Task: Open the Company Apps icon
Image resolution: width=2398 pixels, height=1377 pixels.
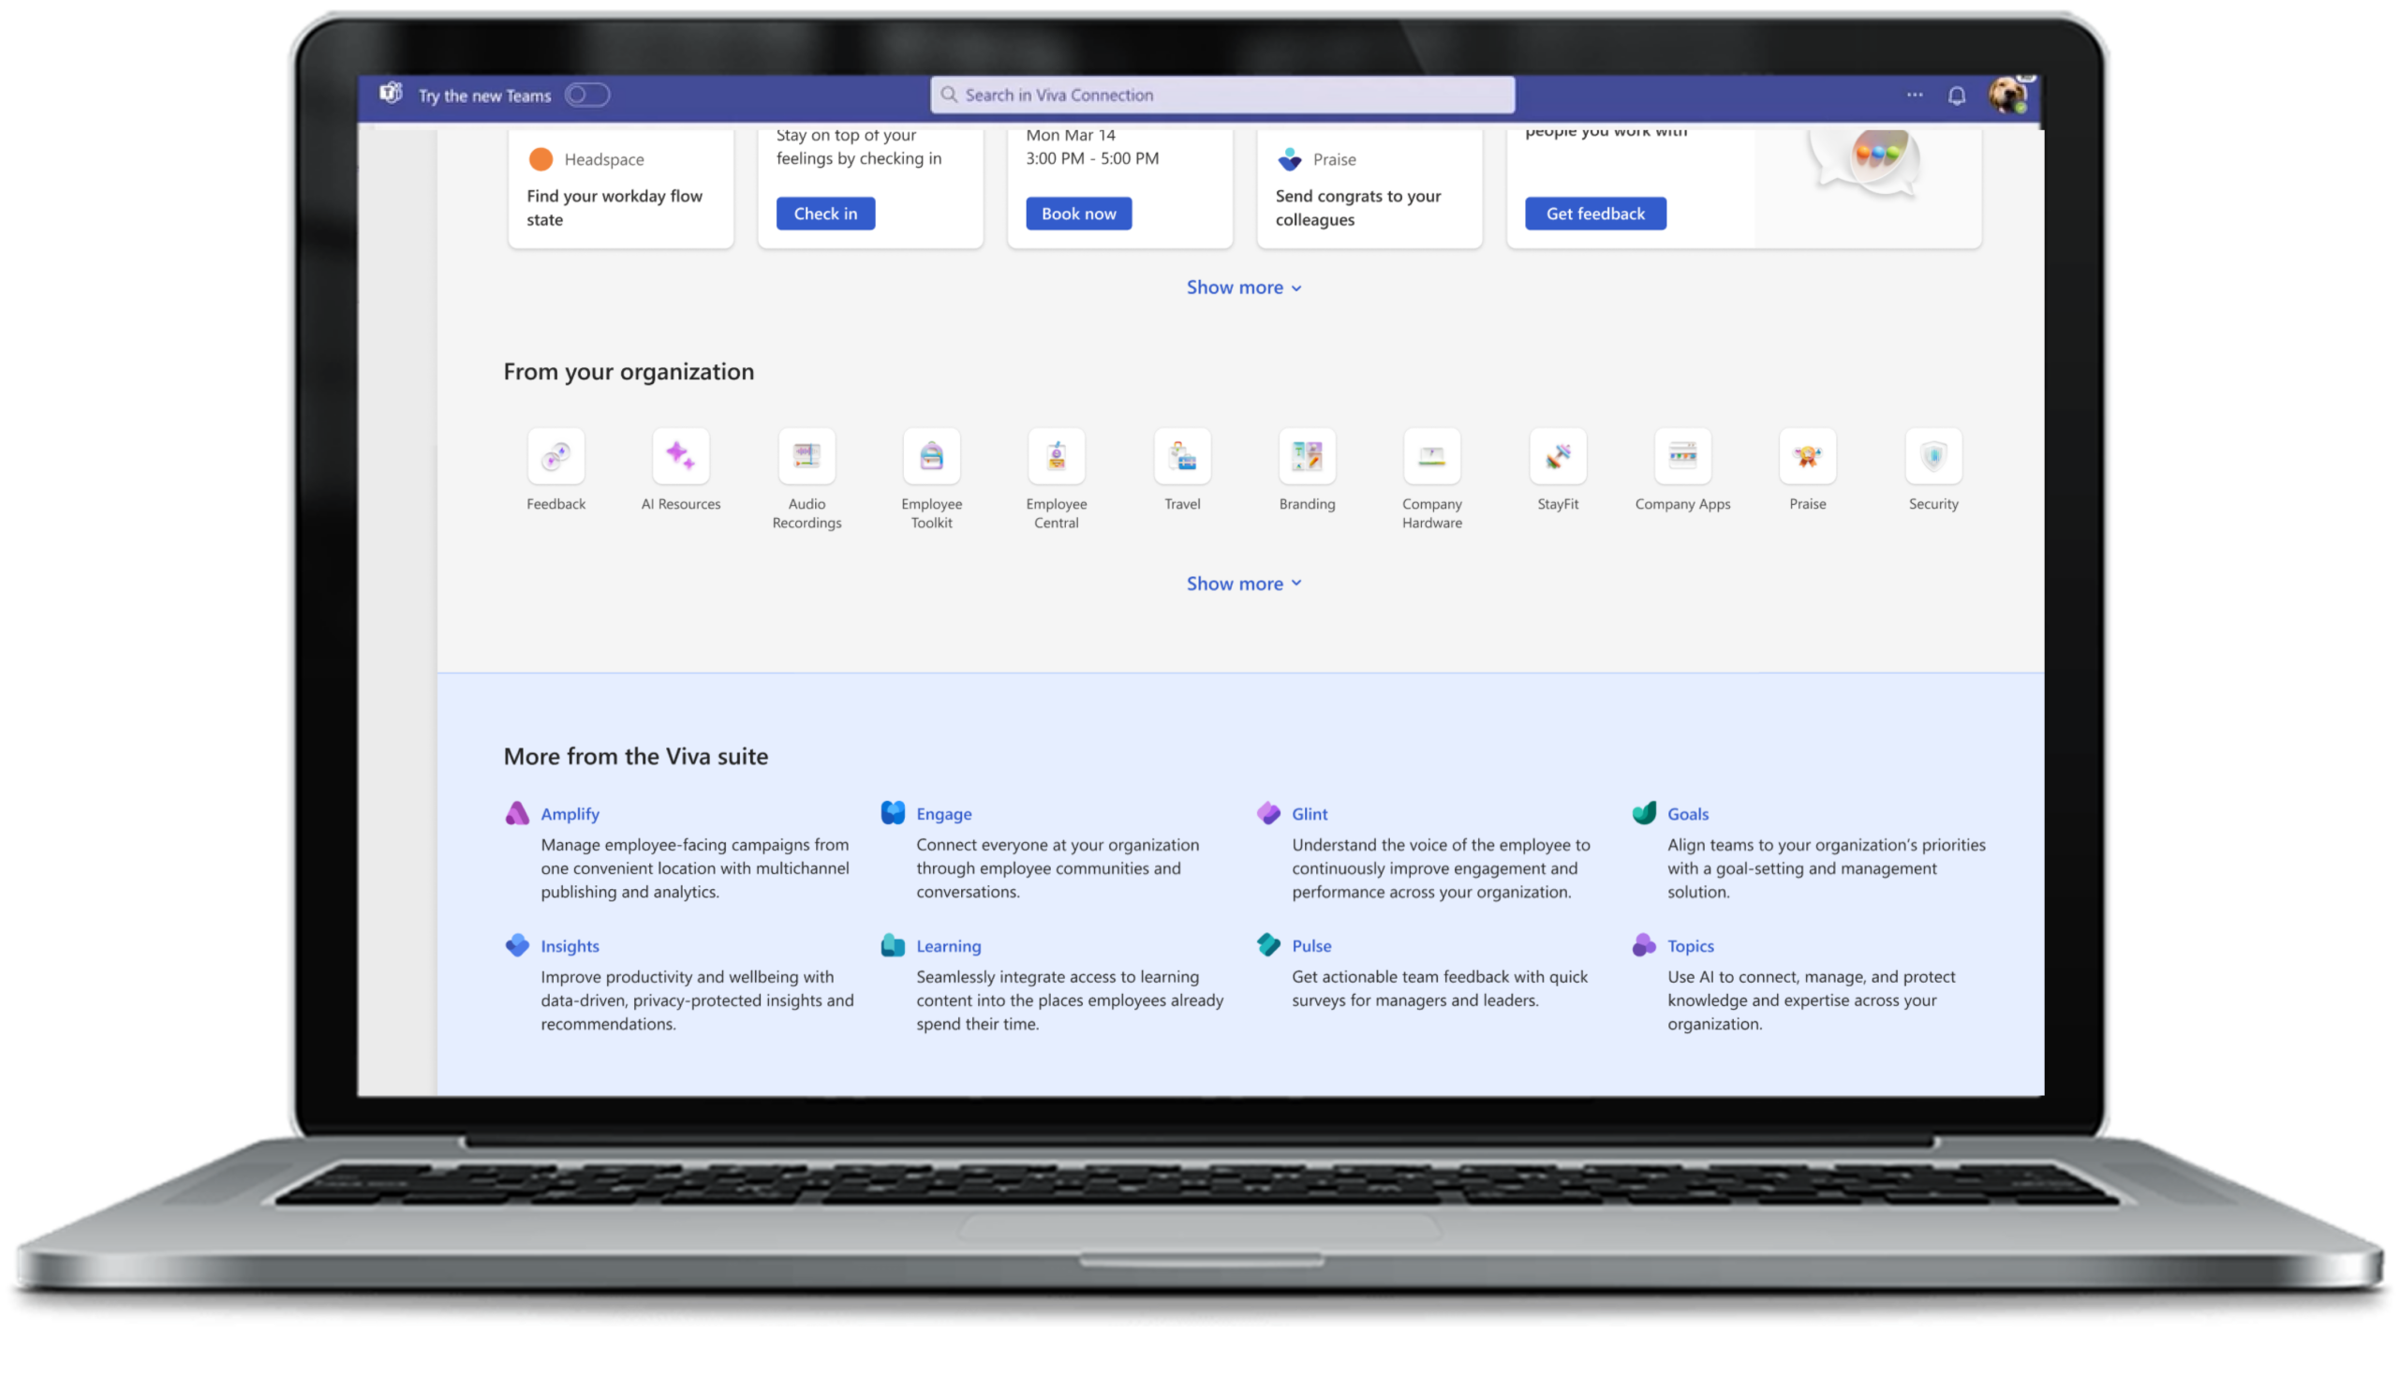Action: point(1682,456)
